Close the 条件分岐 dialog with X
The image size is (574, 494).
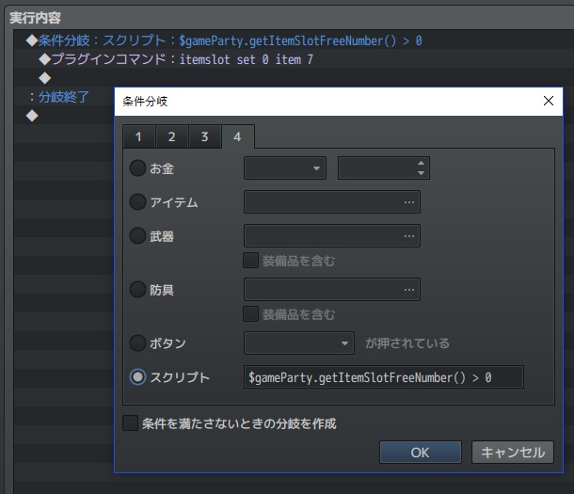pos(548,101)
